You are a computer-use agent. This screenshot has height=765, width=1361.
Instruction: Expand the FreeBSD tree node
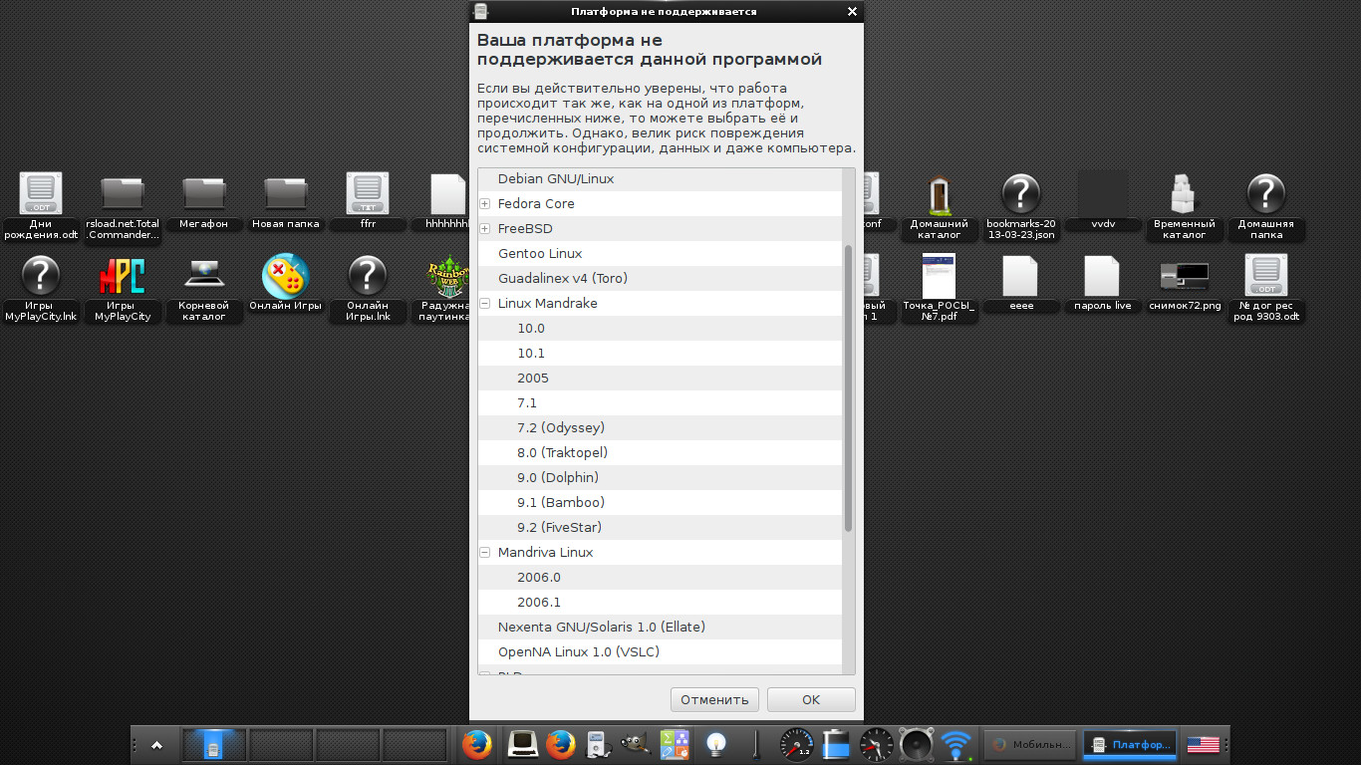click(x=485, y=229)
